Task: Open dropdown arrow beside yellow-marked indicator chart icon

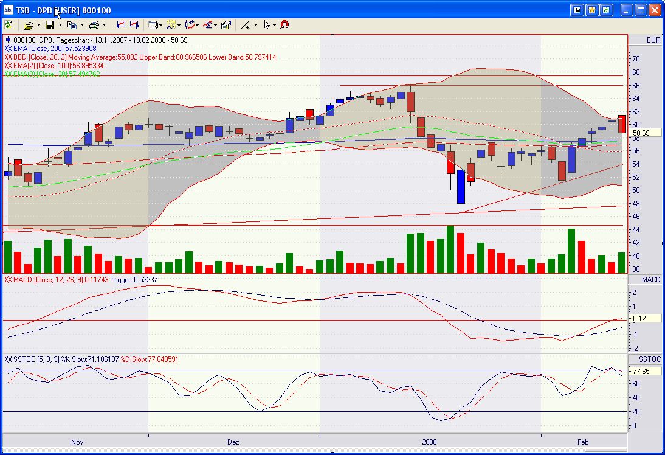Action: tap(179, 25)
